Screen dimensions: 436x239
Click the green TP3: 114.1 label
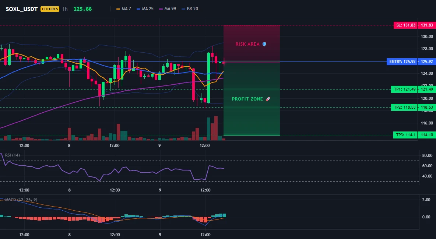(406, 135)
